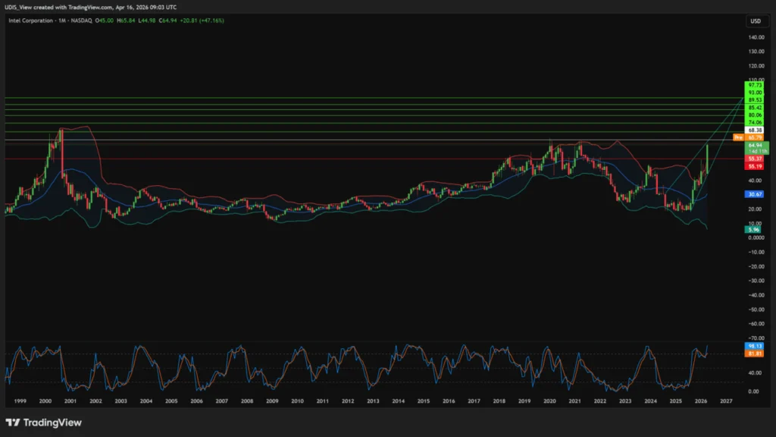
Task: Click 2021 on the time axis
Action: pos(574,401)
